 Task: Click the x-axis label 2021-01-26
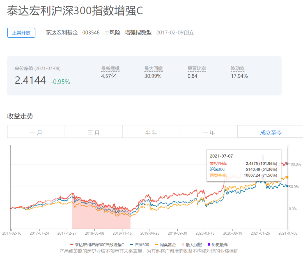(x=260, y=233)
